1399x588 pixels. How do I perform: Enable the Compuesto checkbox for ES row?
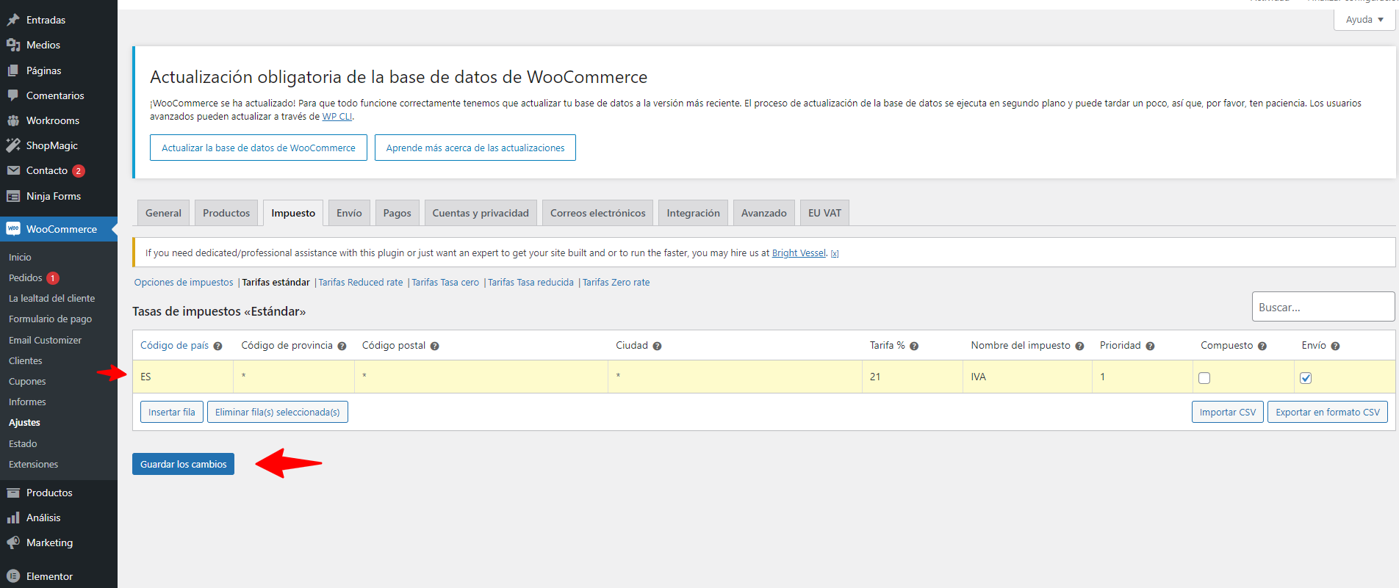[x=1204, y=378]
